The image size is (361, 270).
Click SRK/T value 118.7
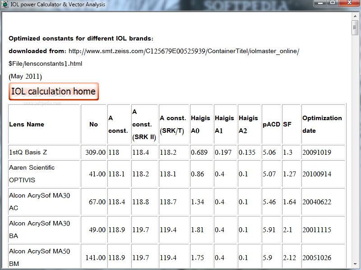168,202
